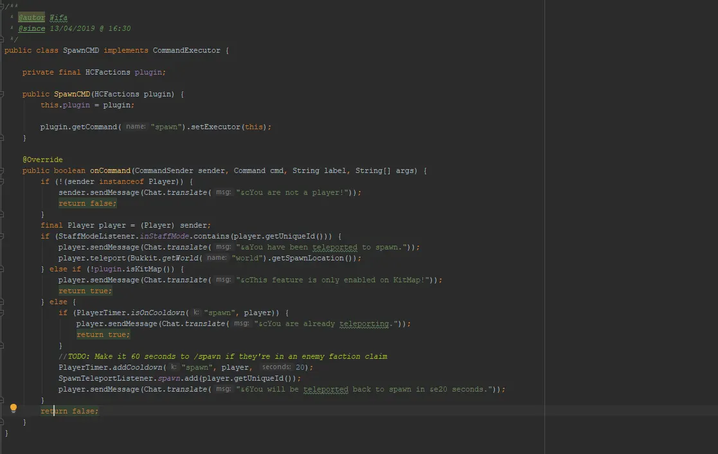The height and width of the screenshot is (454, 718).
Task: Click the setExecutor method call
Action: [215, 127]
